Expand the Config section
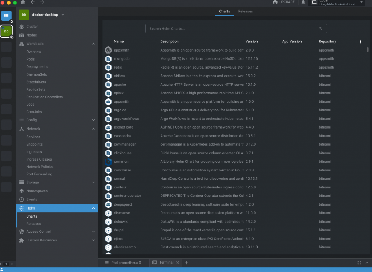 click(x=93, y=120)
